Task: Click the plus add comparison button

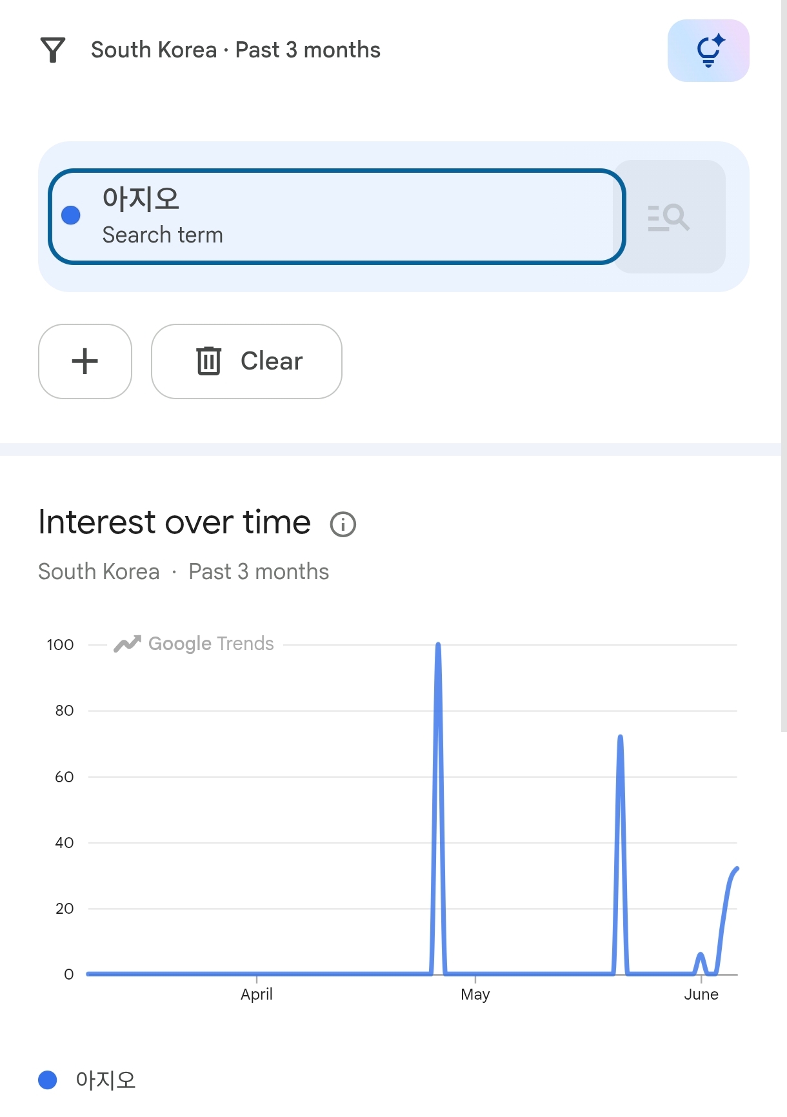Action: pos(85,361)
